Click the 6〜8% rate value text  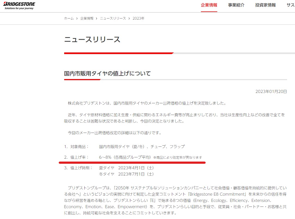(x=105, y=157)
